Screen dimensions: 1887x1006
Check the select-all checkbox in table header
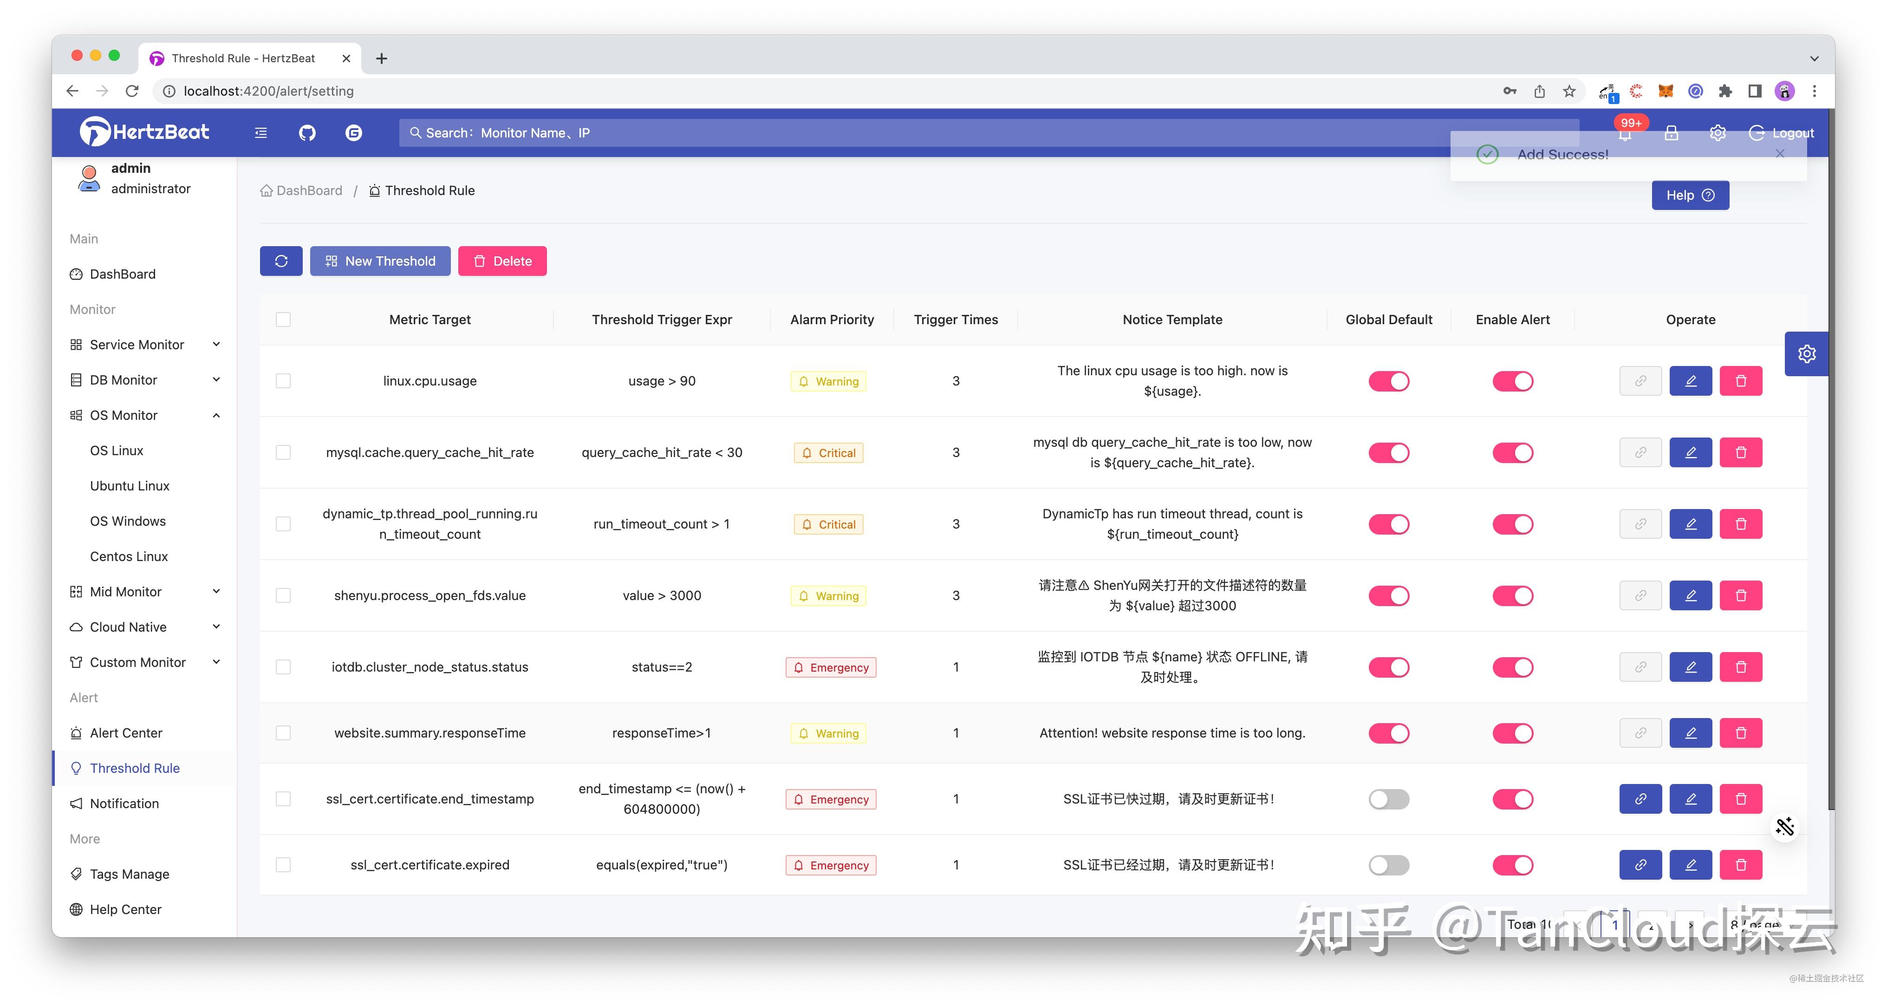[x=283, y=320]
